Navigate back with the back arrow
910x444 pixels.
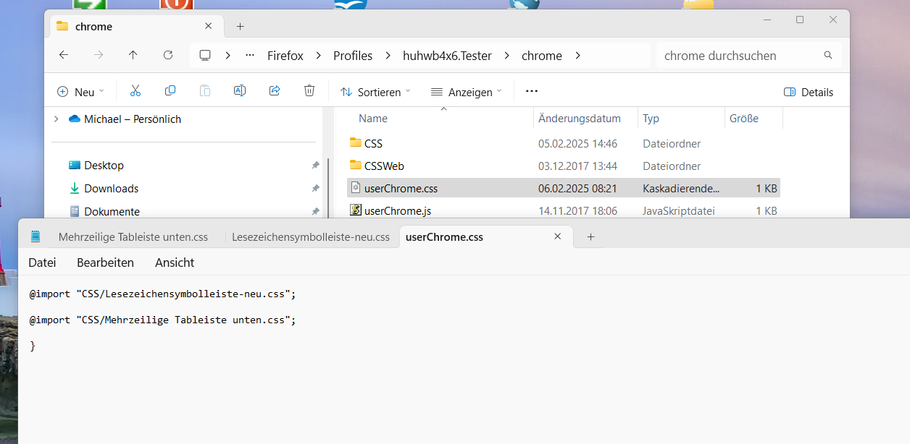64,56
